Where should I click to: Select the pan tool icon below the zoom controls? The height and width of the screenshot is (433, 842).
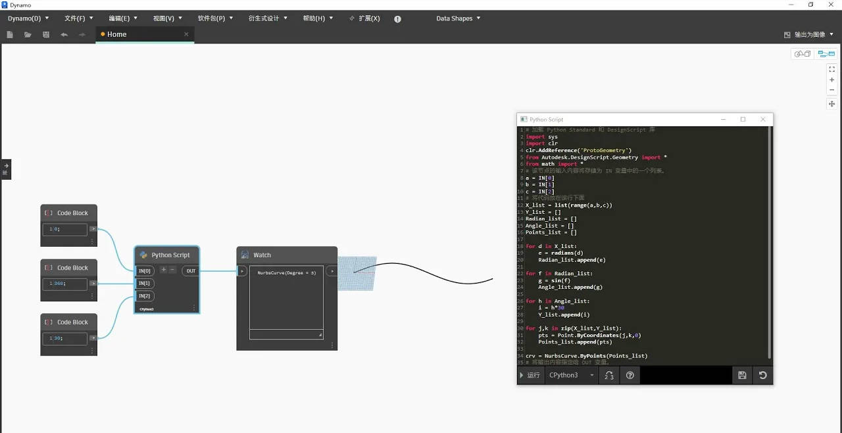click(x=831, y=104)
